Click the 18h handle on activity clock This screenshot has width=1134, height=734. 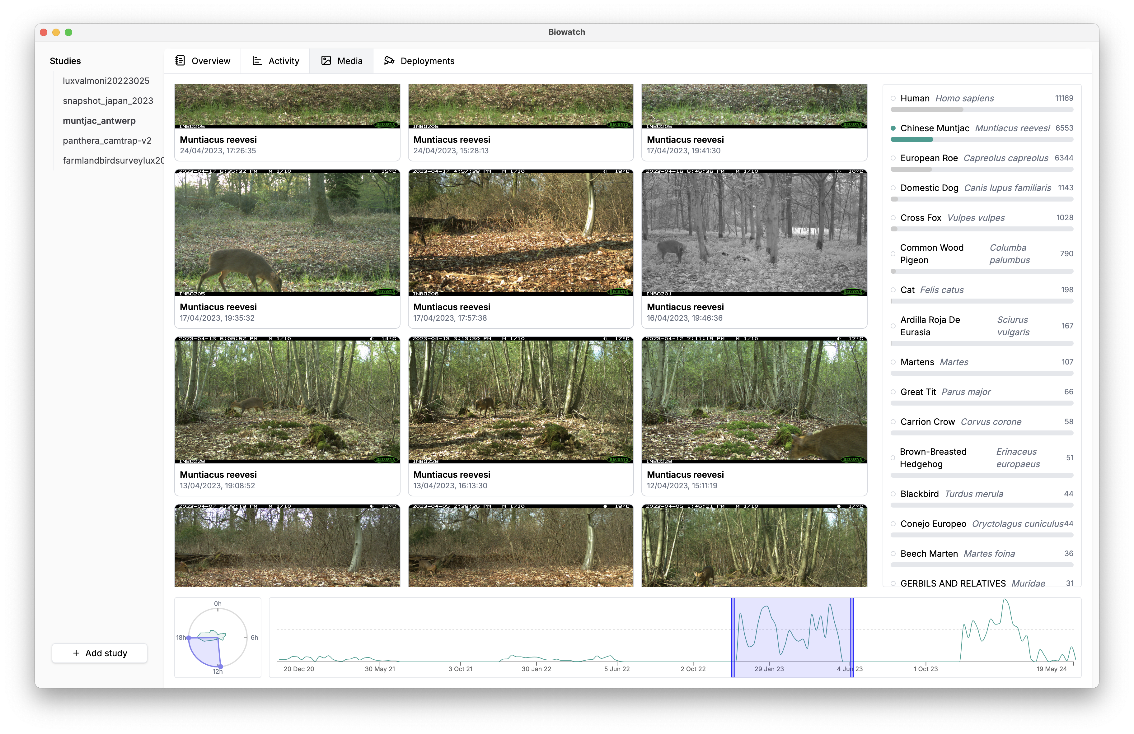pos(189,638)
